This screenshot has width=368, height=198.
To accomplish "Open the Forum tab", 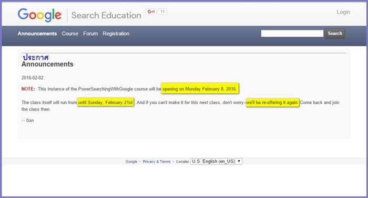I will point(90,34).
